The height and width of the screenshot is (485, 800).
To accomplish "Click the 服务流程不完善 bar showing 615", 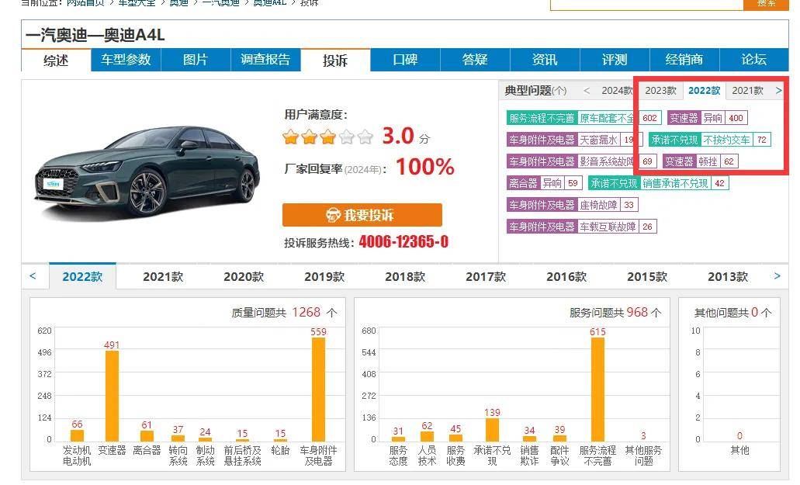I will 598,390.
